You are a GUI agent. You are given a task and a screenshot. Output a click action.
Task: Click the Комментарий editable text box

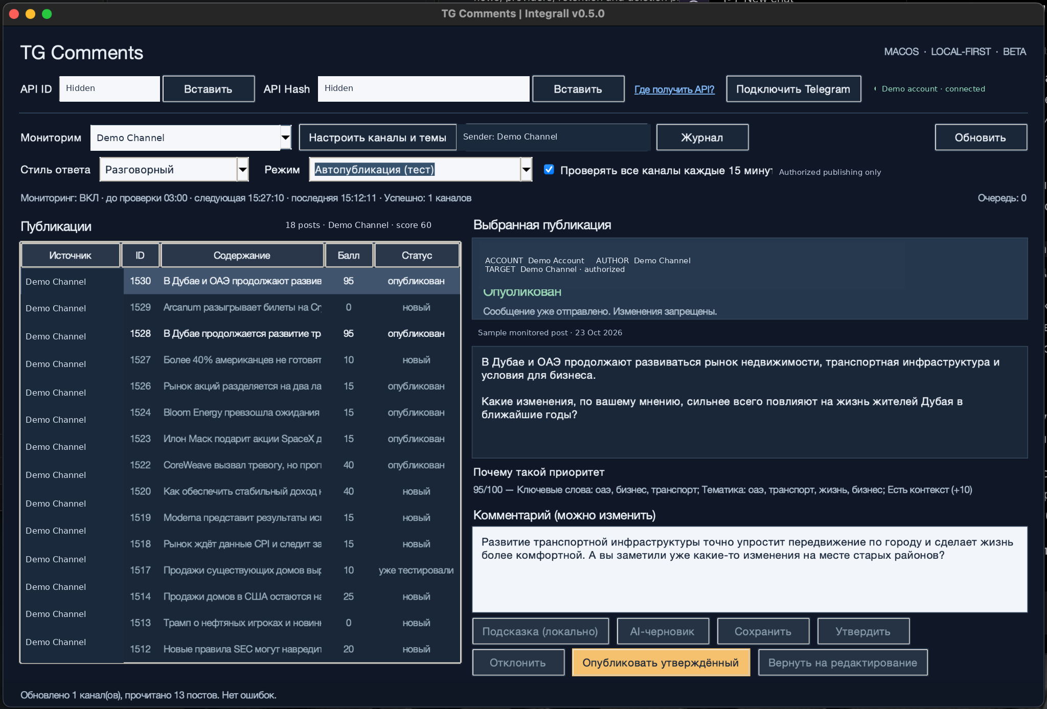tap(749, 569)
